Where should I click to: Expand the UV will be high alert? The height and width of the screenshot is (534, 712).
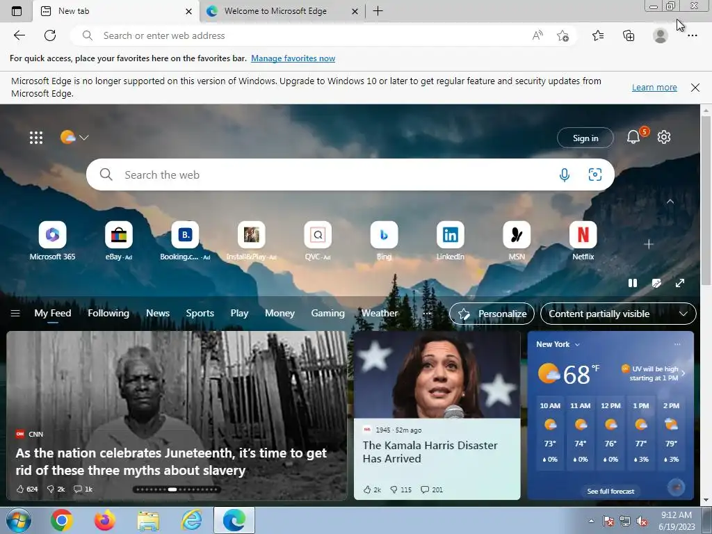(x=654, y=373)
